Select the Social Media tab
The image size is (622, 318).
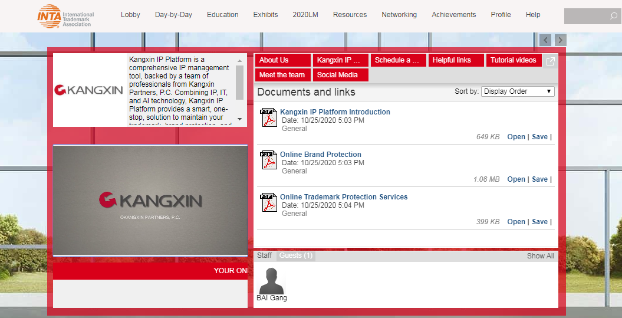[340, 75]
